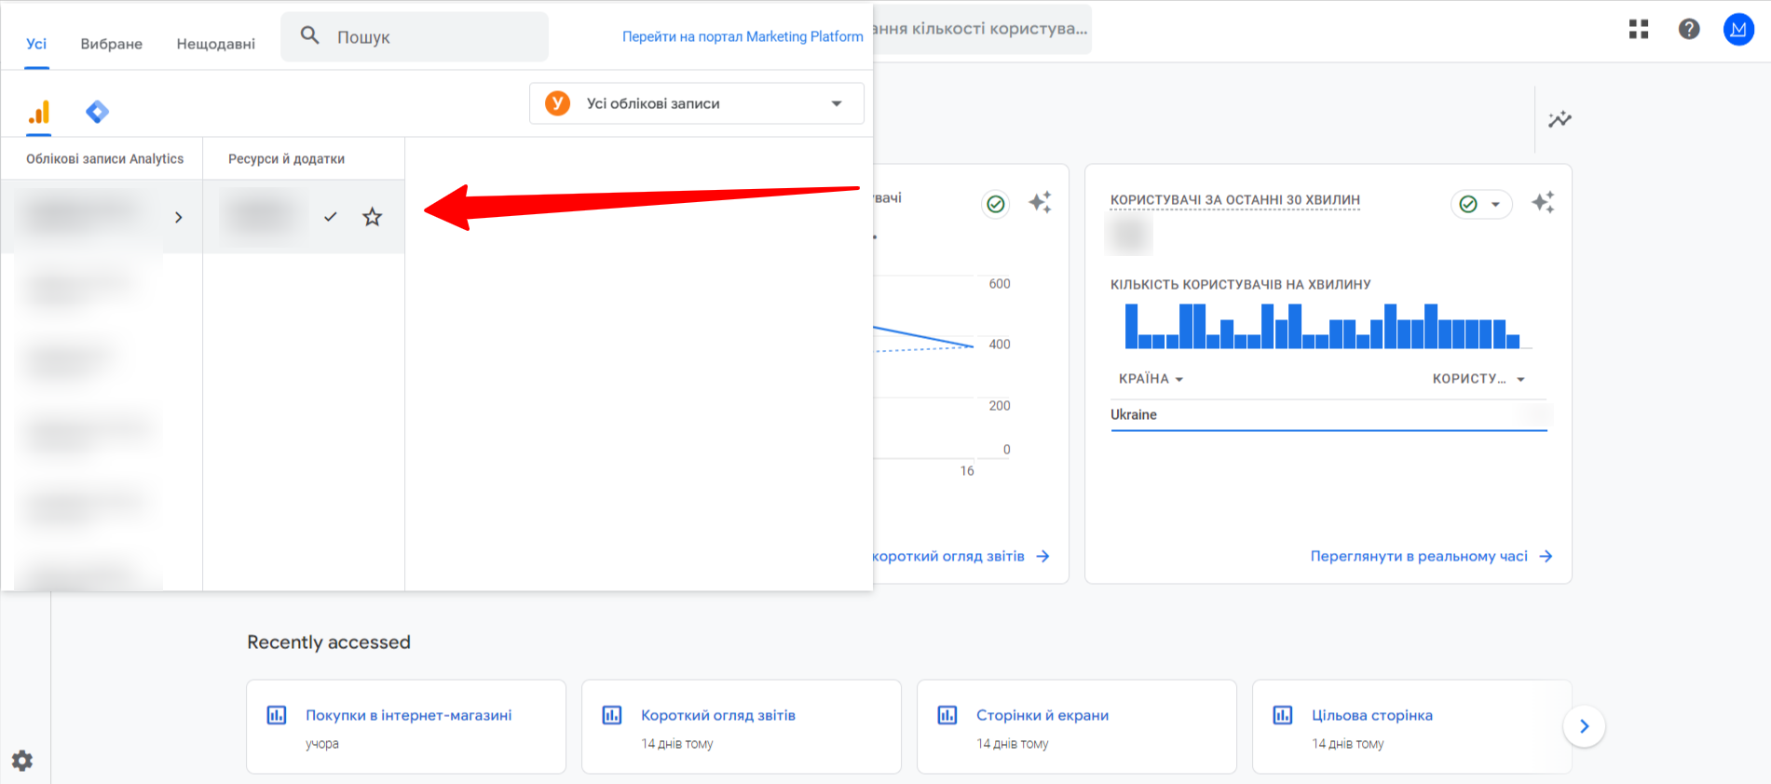Open the Покупки в інтернет-магазині report card

point(406,726)
